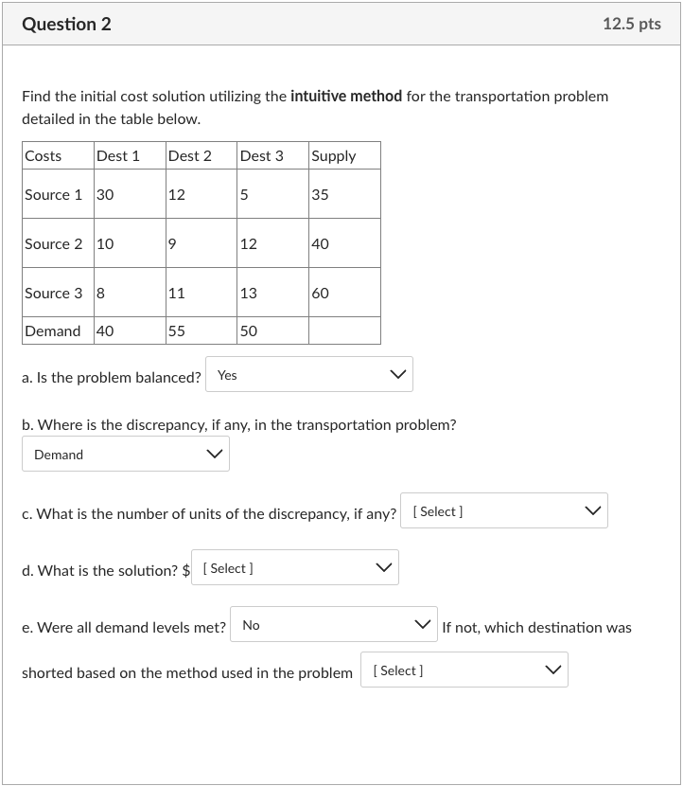The width and height of the screenshot is (683, 786).
Task: Open the units of discrepancy Select dropdown
Action: coord(504,510)
